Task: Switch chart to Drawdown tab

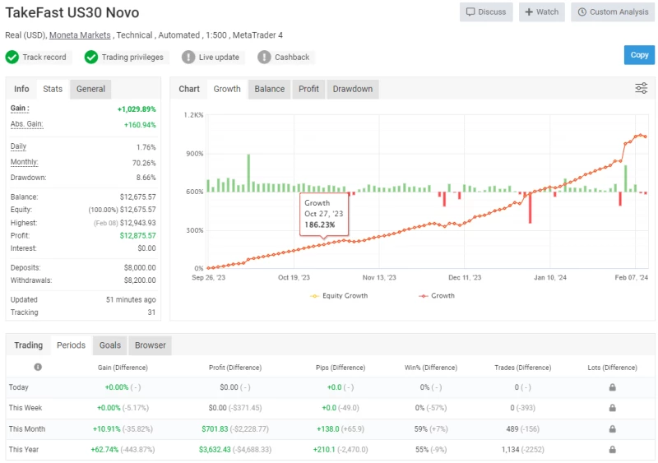Action: pos(352,89)
